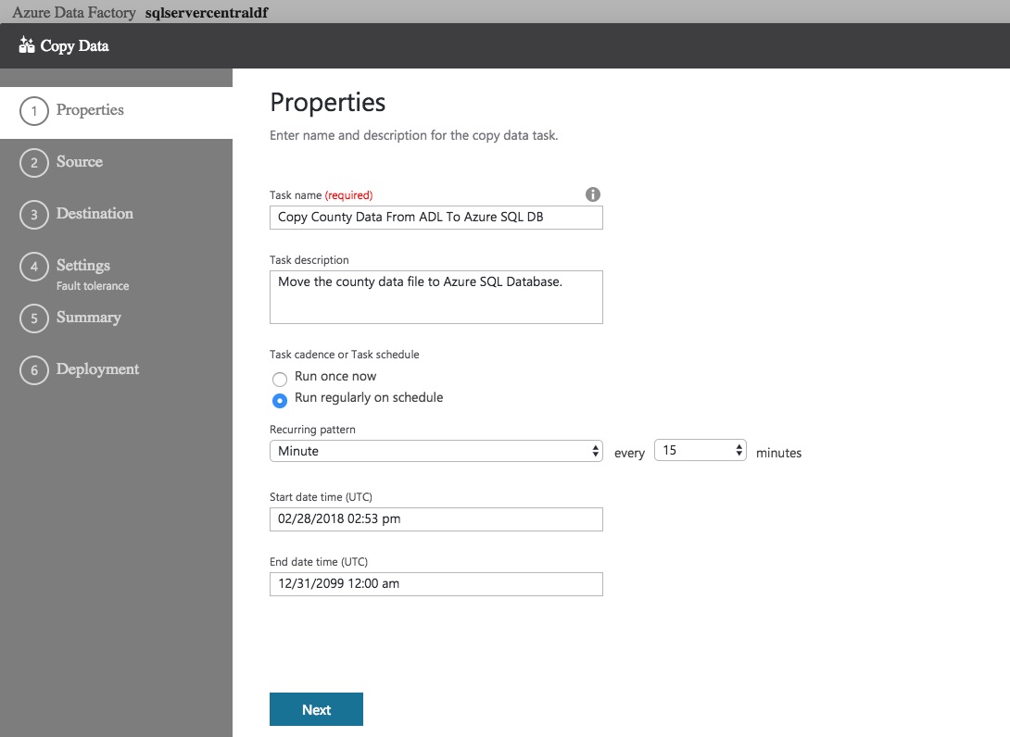The width and height of the screenshot is (1010, 737).
Task: Select the Run once now option
Action: 280,379
